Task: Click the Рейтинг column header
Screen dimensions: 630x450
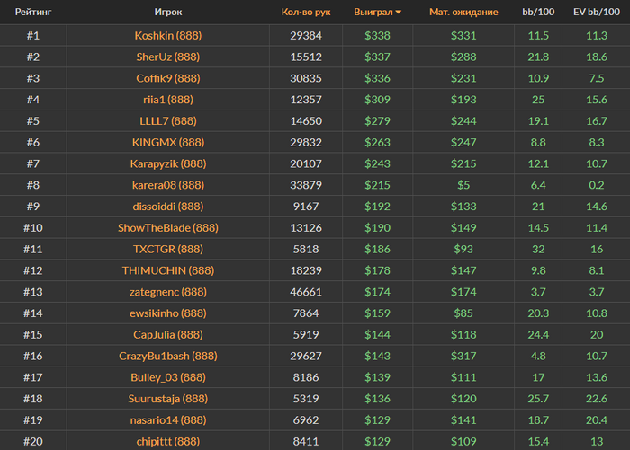Action: (x=33, y=12)
